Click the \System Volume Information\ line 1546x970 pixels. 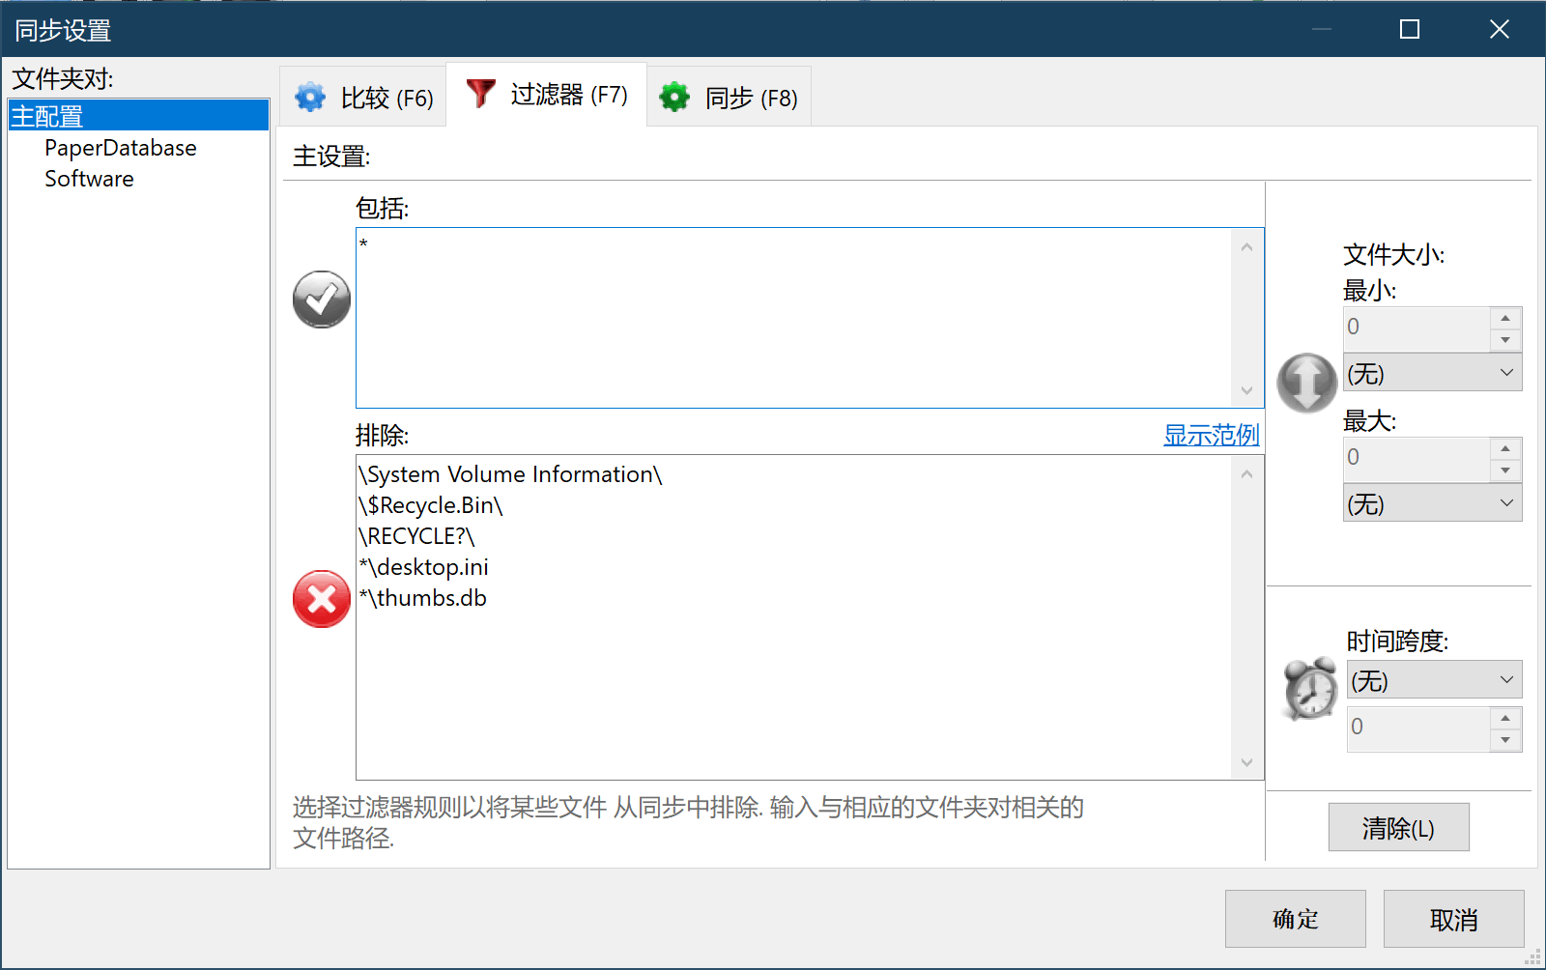pos(510,474)
